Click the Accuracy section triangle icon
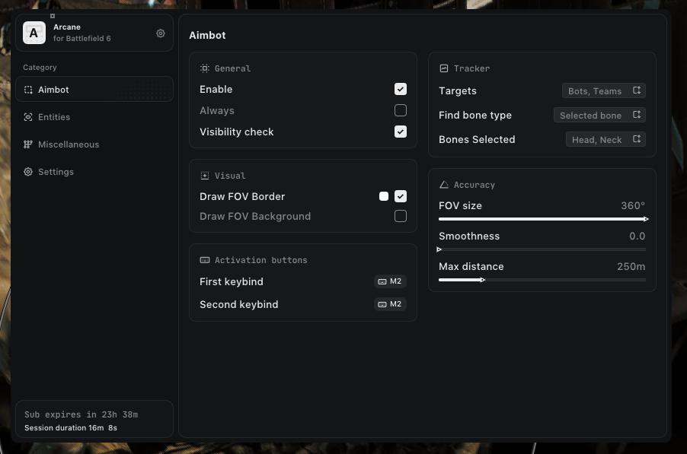 pos(444,185)
